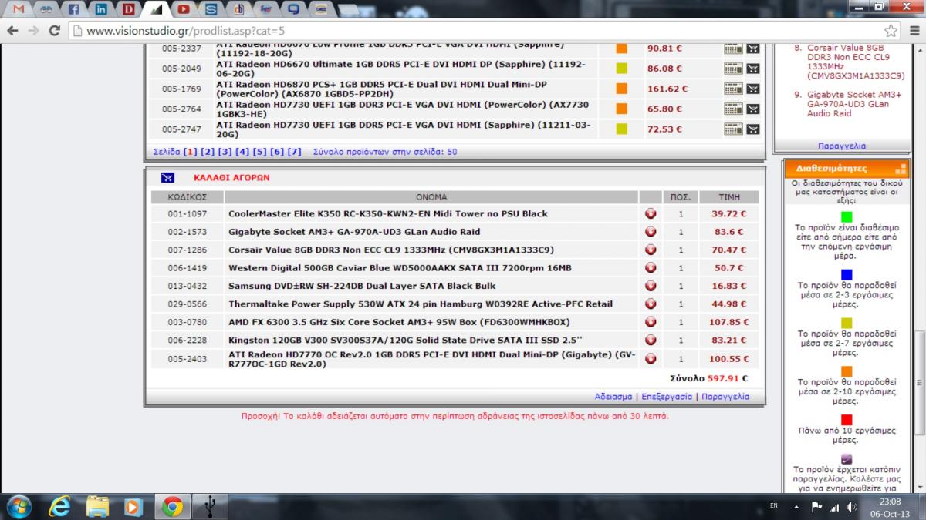This screenshot has width=926, height=520.
Task: Remove Thermaltake 530W power supply from cart
Action: pyautogui.click(x=651, y=304)
